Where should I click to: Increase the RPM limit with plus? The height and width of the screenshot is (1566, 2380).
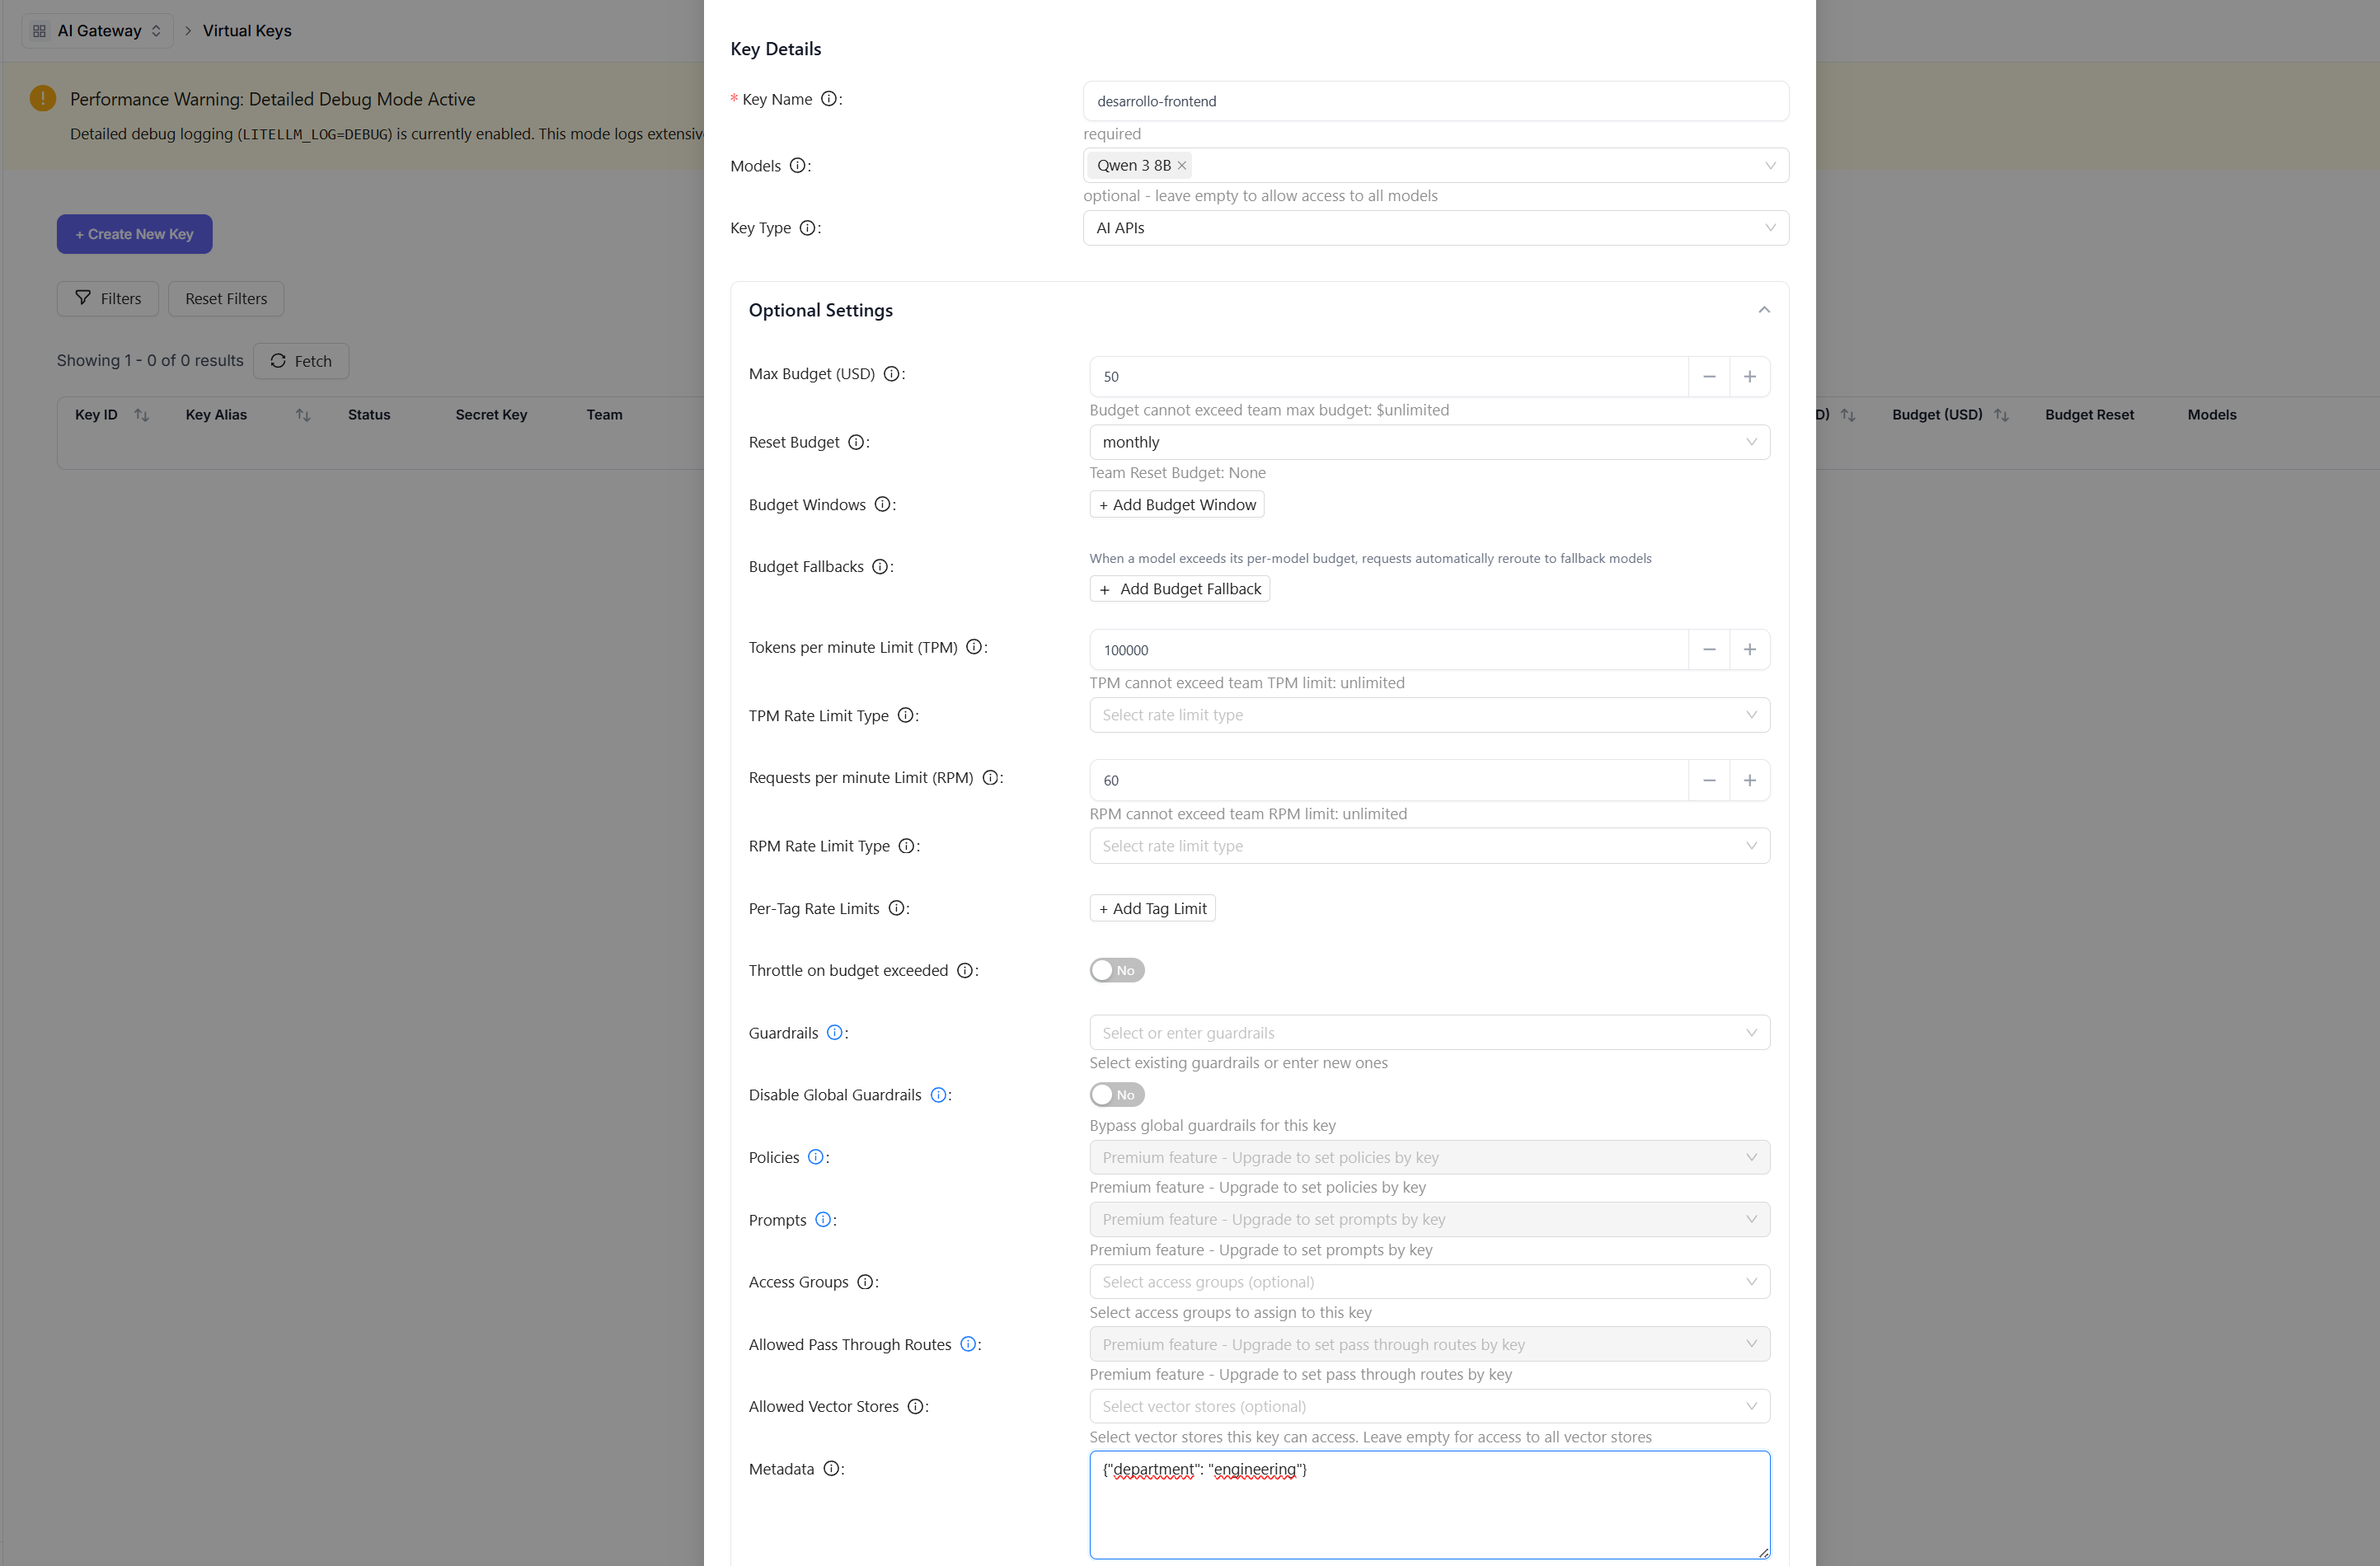pyautogui.click(x=1749, y=780)
